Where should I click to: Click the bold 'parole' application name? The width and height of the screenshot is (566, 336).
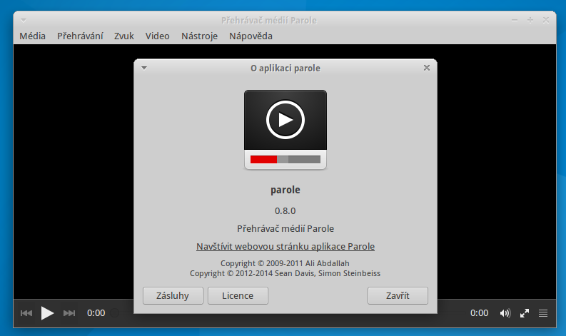pyautogui.click(x=285, y=190)
